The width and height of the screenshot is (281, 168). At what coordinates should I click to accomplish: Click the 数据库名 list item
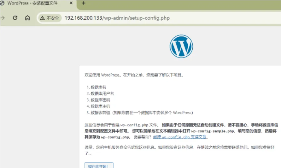click(98, 87)
